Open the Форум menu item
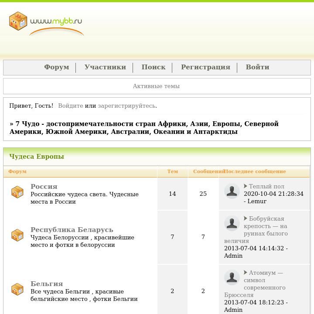 (57, 67)
